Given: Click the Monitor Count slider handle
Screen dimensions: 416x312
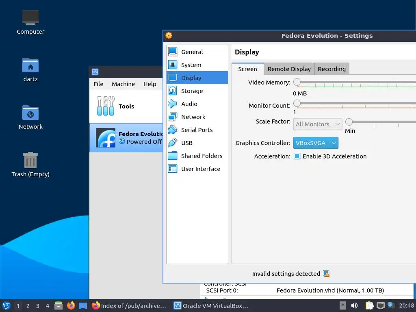Looking at the screenshot, I should (297, 103).
